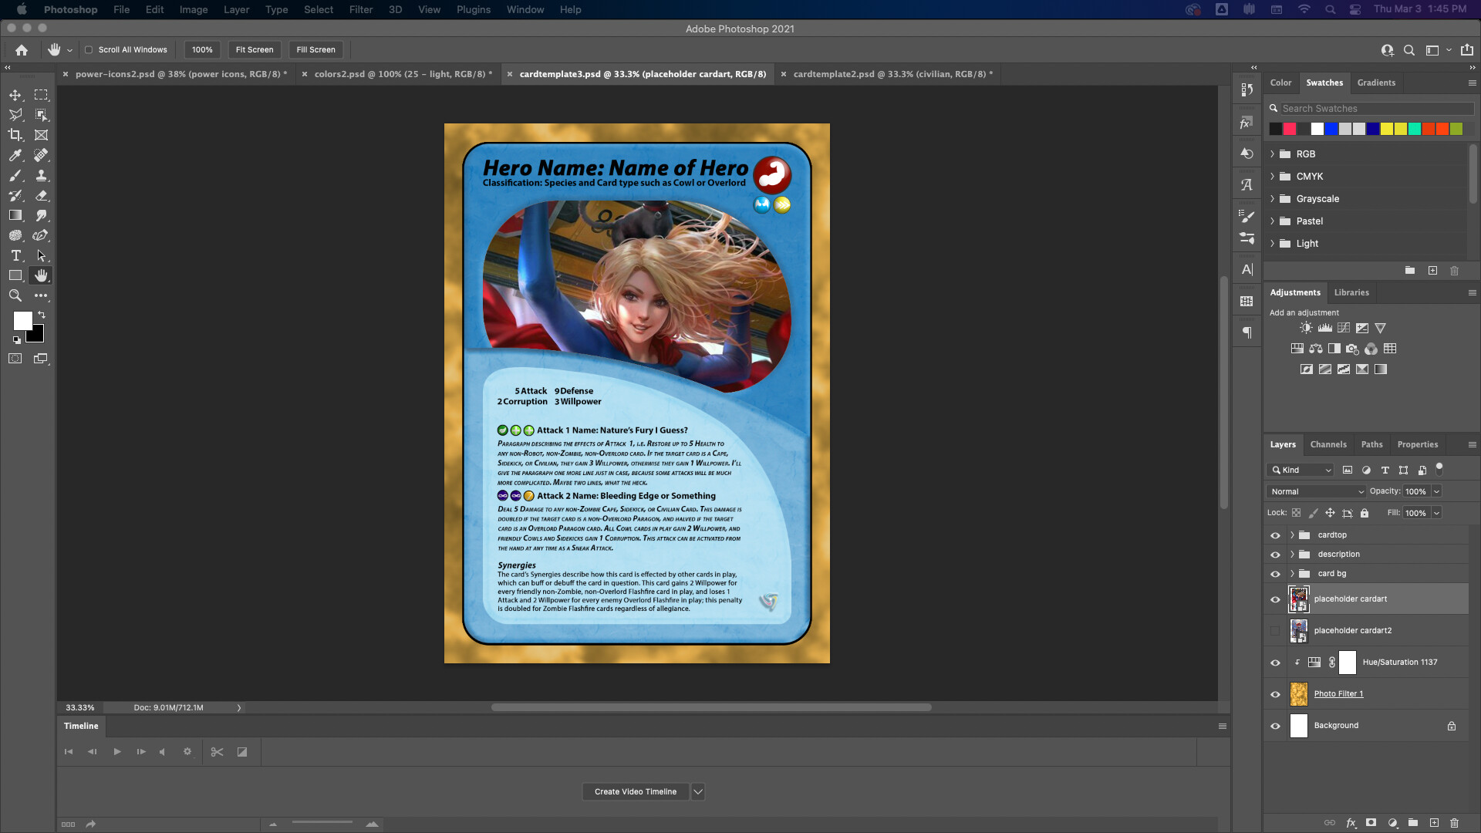Select the Horizontal Type tool
The image size is (1481, 833).
pyautogui.click(x=15, y=255)
